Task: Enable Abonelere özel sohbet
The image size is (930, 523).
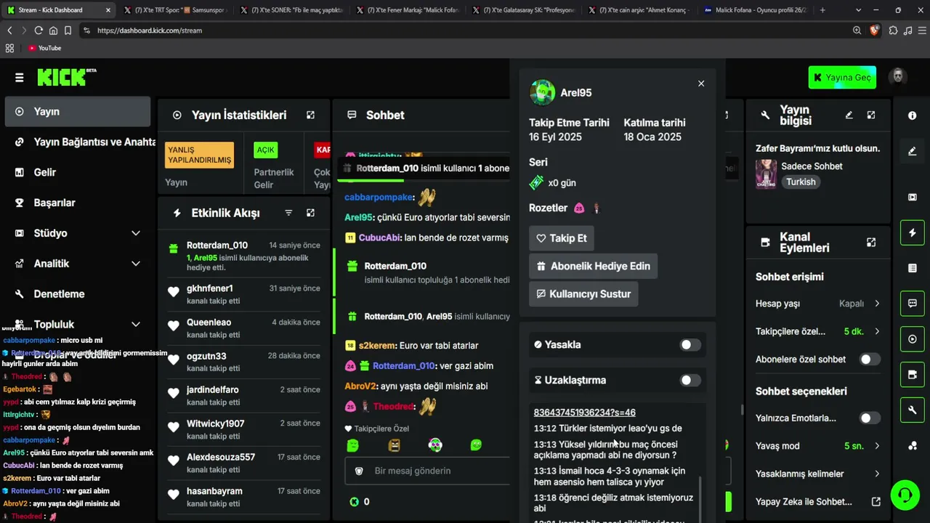Action: (x=870, y=360)
